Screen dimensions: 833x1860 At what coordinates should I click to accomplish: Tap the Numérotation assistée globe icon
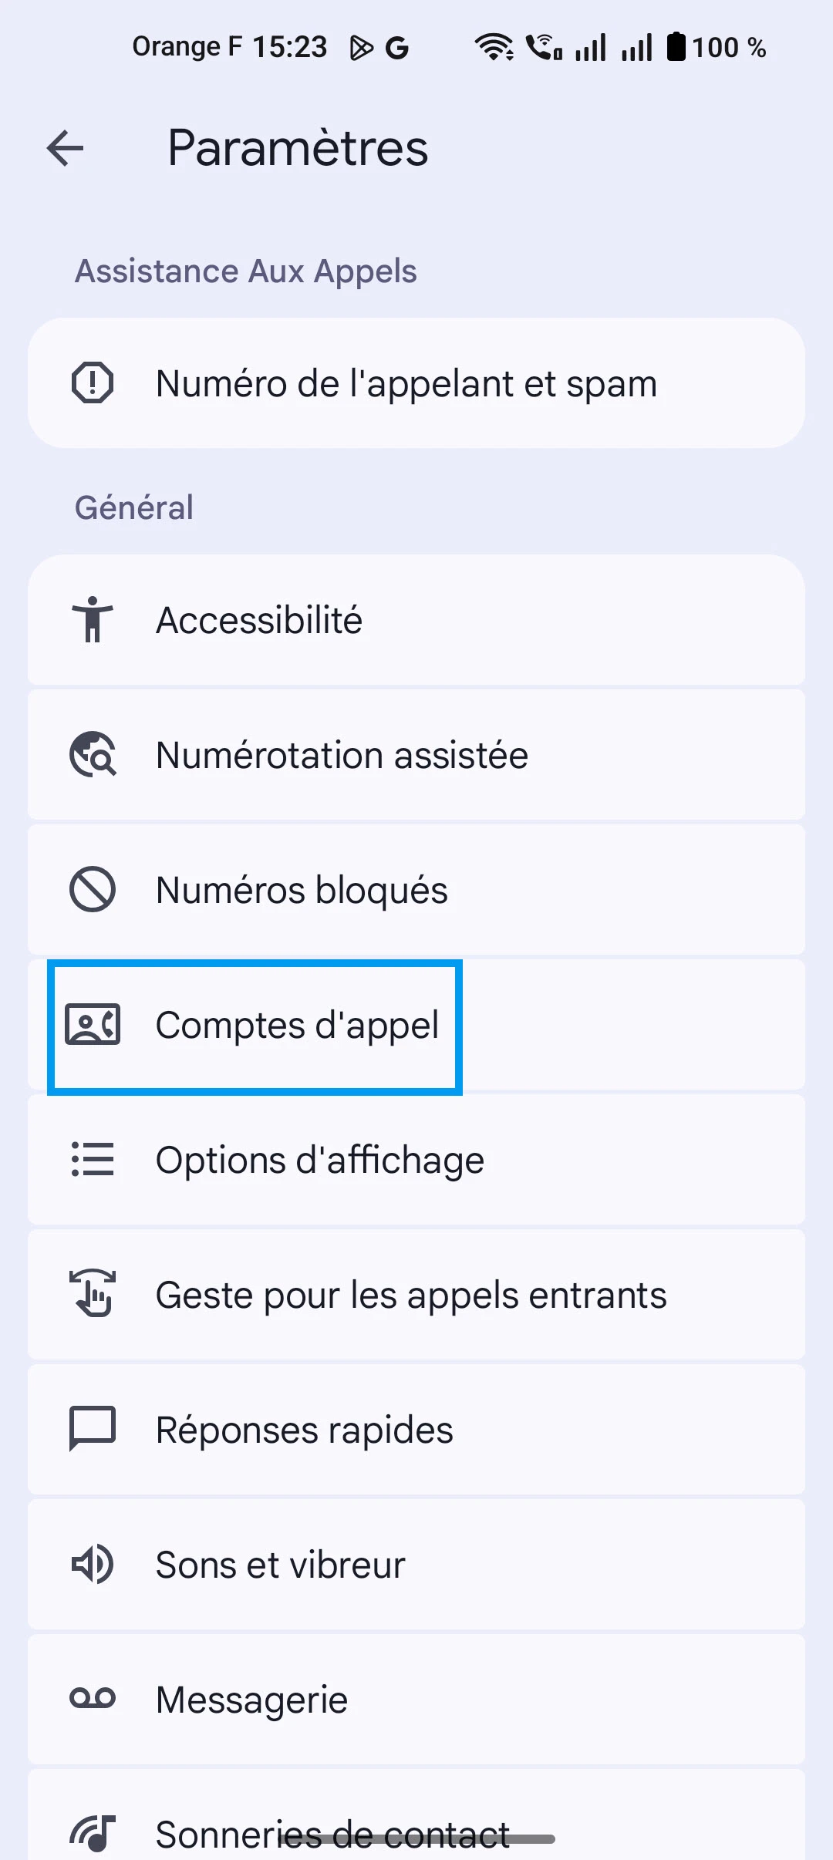point(93,754)
